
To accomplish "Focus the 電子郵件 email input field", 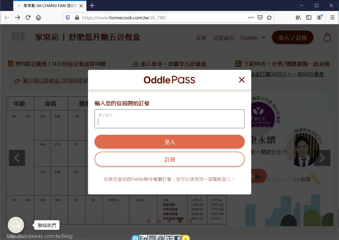I will coord(169,119).
